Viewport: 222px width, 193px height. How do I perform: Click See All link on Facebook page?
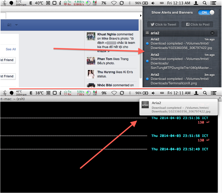tap(11, 49)
